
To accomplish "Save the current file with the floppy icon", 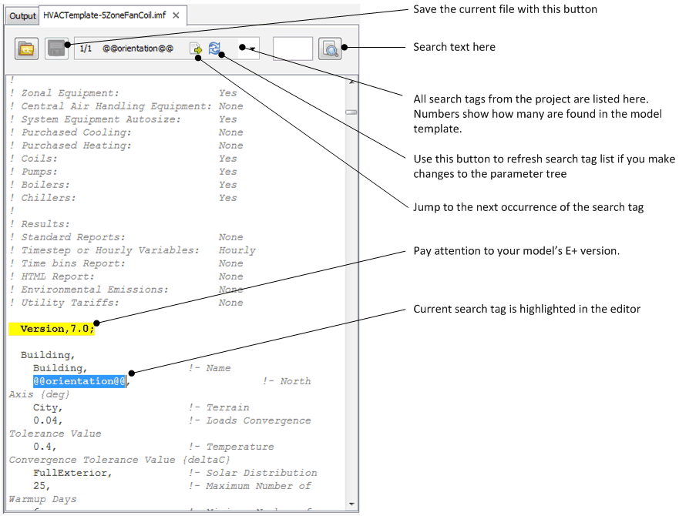I will pyautogui.click(x=56, y=49).
